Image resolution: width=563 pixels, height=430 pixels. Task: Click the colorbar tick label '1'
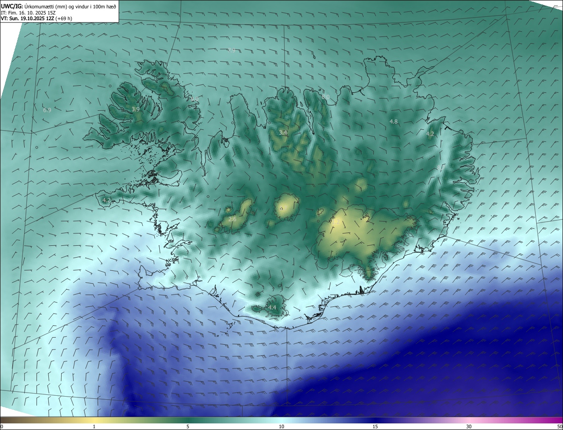point(94,426)
